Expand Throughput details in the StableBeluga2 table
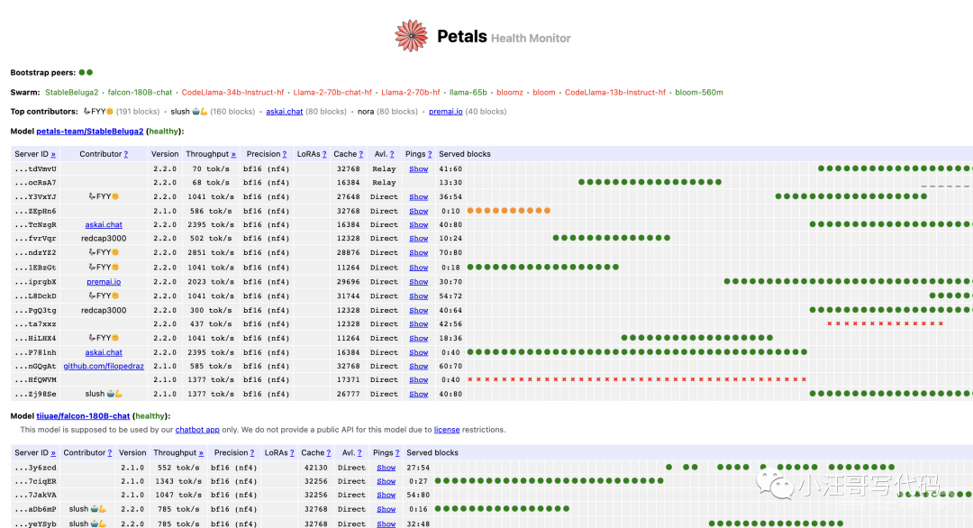Screen dimensions: 973x528 click(x=233, y=154)
